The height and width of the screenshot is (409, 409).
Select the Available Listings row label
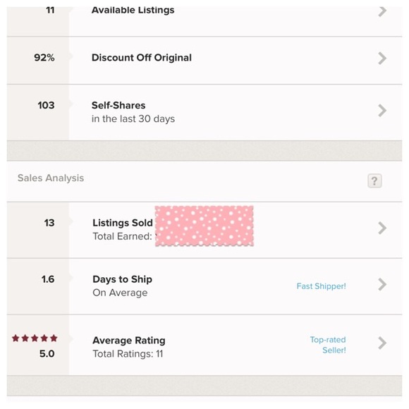tap(133, 10)
